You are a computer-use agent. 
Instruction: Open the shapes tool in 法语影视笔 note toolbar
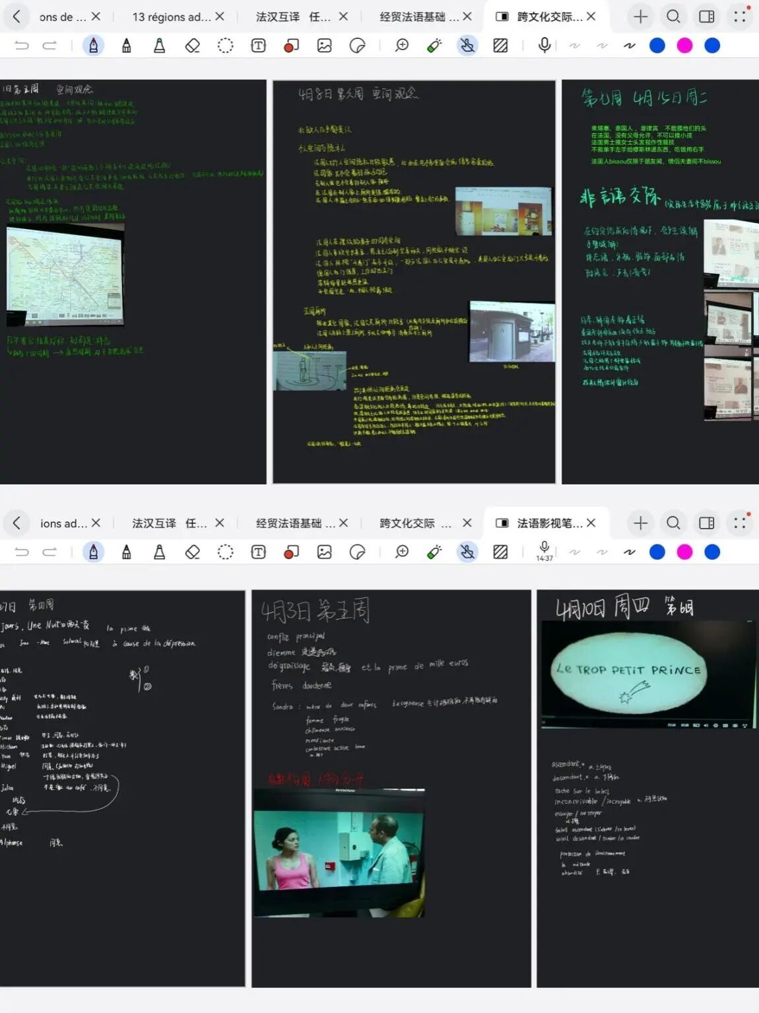pos(291,552)
